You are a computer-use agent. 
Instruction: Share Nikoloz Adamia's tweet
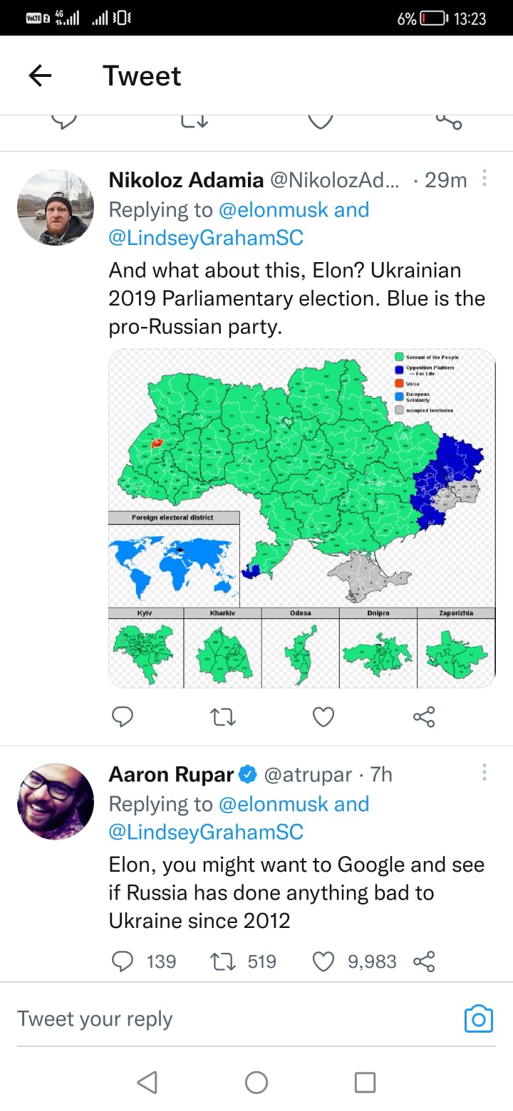coord(424,716)
